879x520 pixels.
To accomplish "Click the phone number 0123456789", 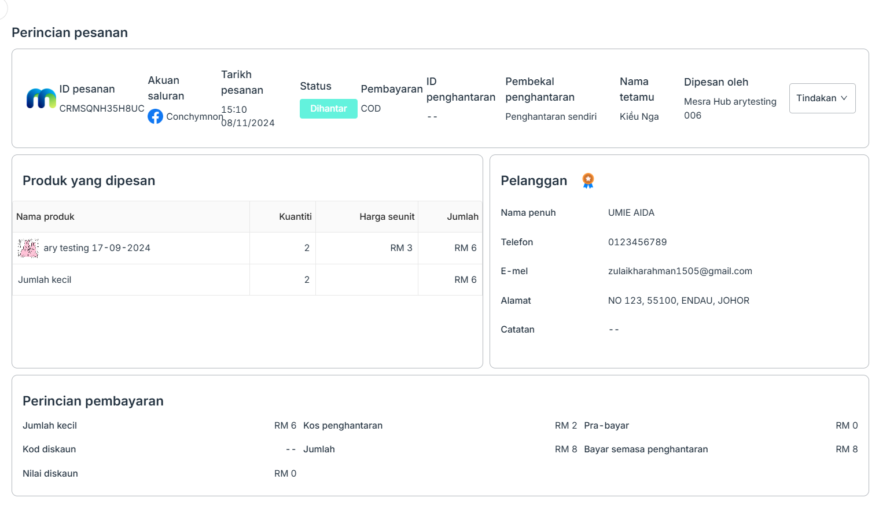I will tap(637, 242).
